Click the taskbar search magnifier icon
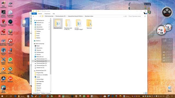This screenshot has width=175, height=98. pyautogui.click(x=7, y=96)
